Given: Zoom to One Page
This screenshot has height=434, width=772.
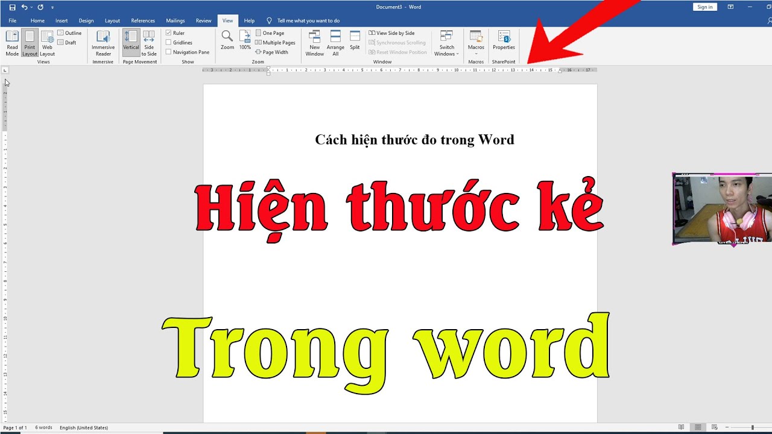Looking at the screenshot, I should (270, 33).
